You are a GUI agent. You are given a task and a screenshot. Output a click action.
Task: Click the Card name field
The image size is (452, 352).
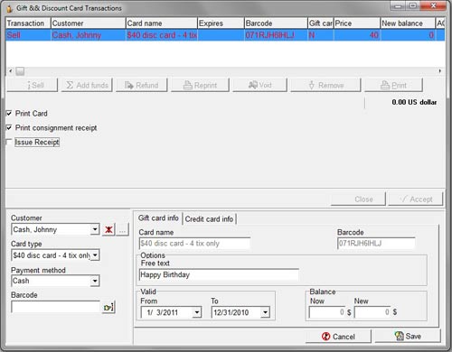[x=194, y=244]
